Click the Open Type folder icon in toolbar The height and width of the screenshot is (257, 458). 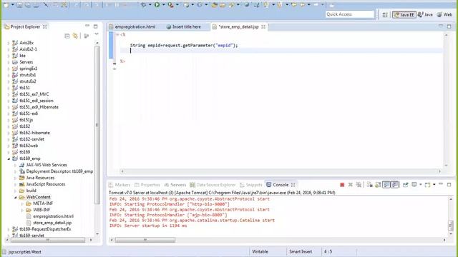[215, 5]
